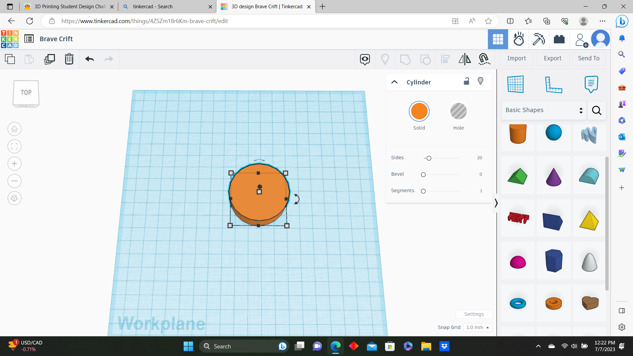Viewport: 633px width, 356px height.
Task: Click the Workplane magnet tool
Action: pos(484,59)
